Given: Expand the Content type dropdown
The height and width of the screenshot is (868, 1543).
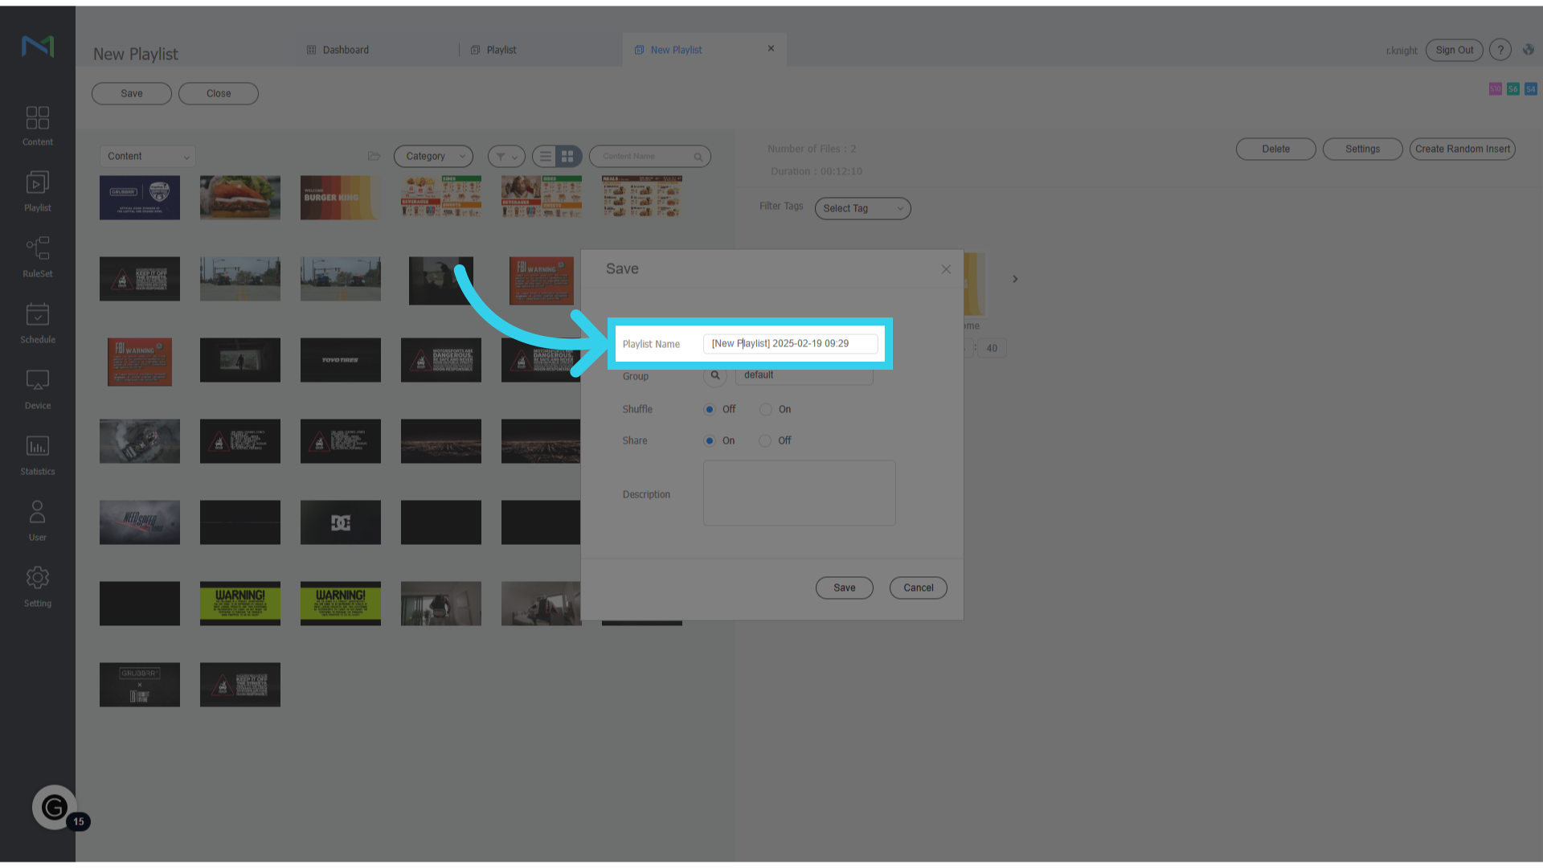Looking at the screenshot, I should (x=148, y=157).
